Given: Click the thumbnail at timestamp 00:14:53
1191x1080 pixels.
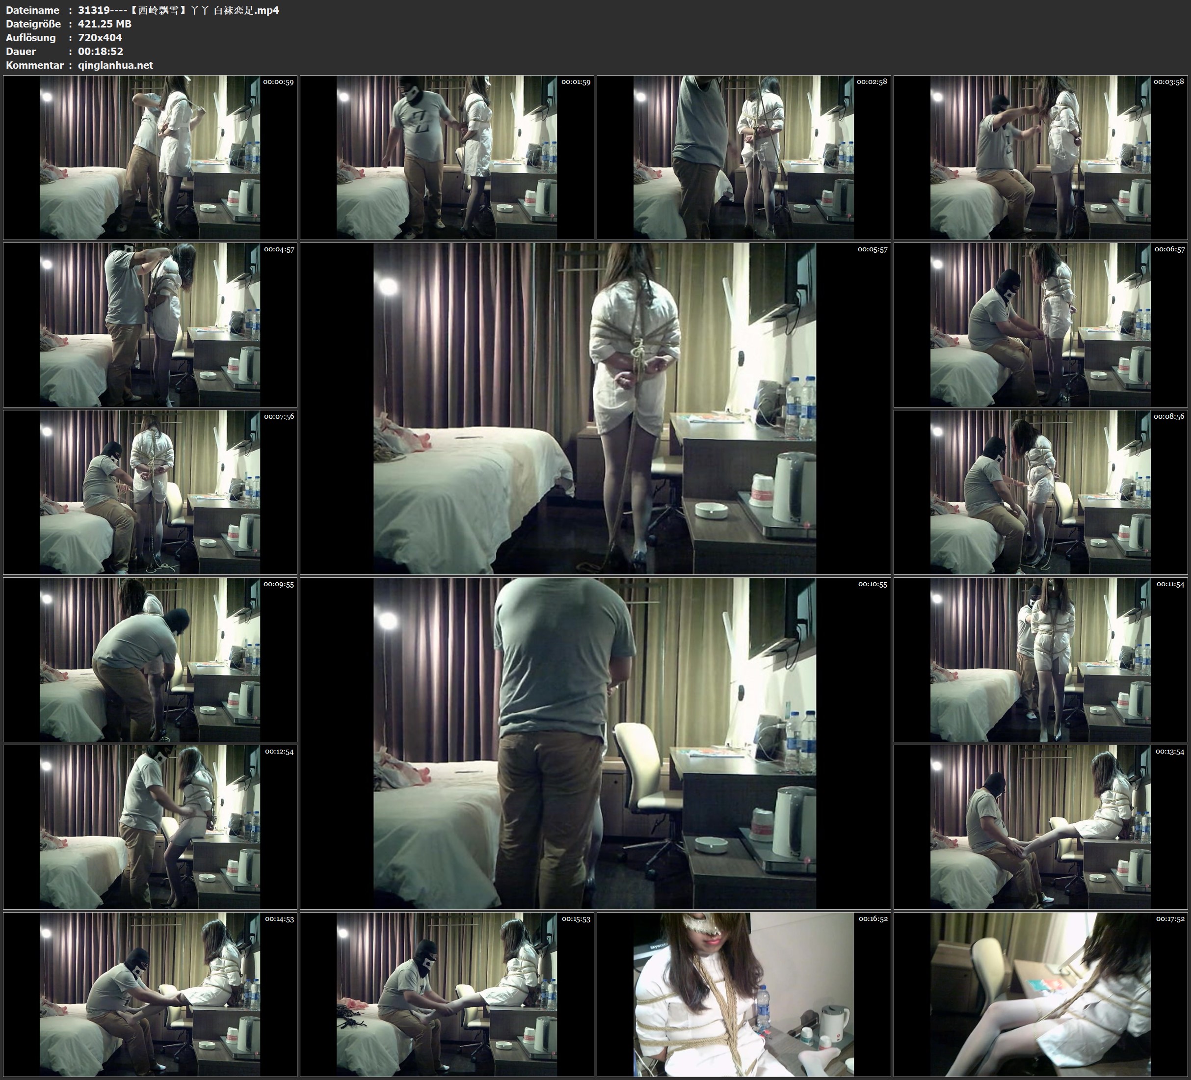Looking at the screenshot, I should 150,994.
